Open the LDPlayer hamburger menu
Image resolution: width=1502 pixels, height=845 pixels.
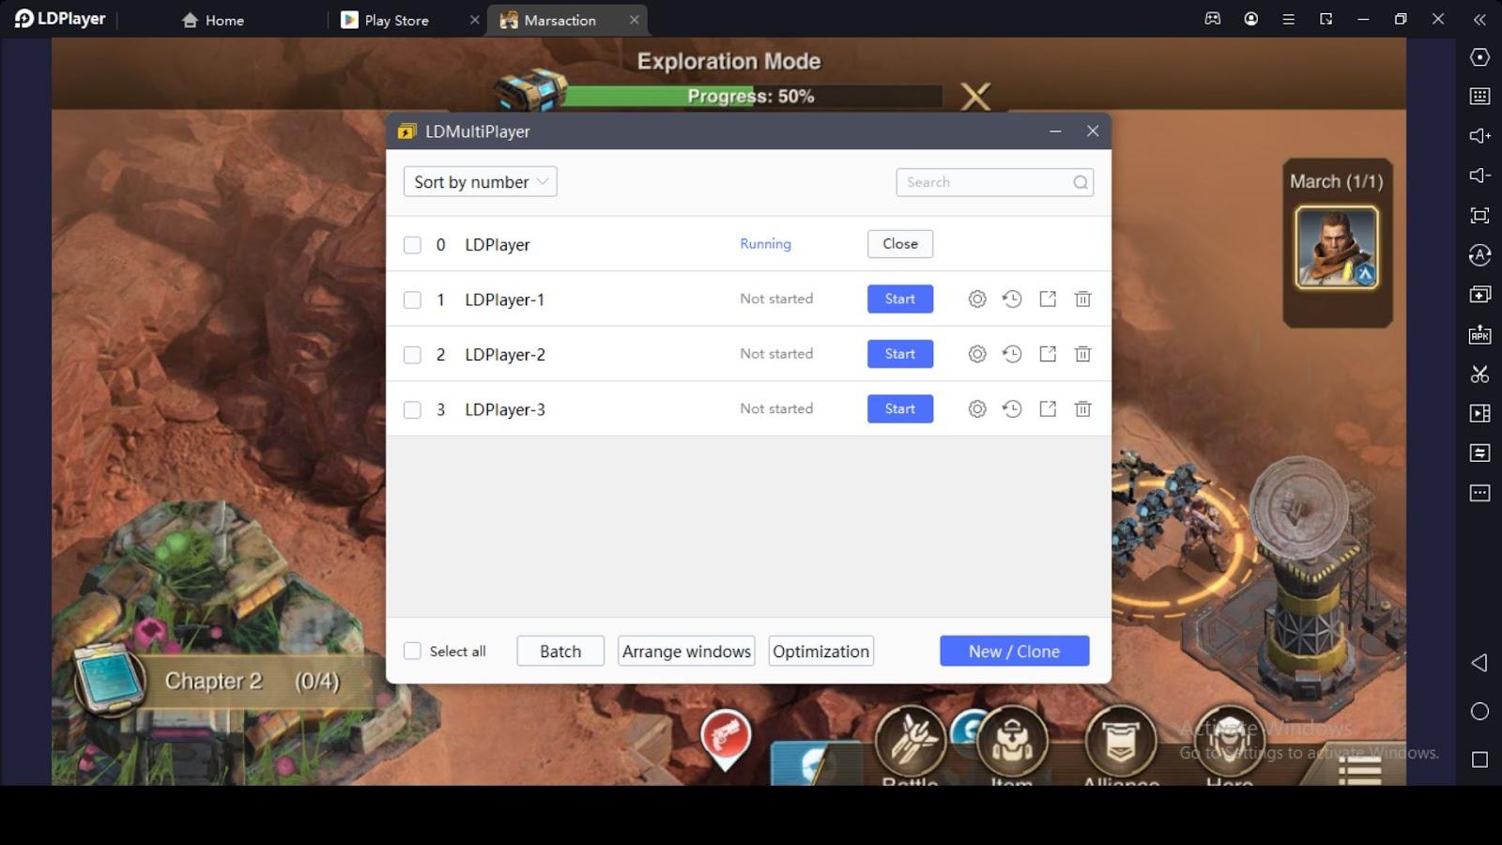tap(1288, 19)
